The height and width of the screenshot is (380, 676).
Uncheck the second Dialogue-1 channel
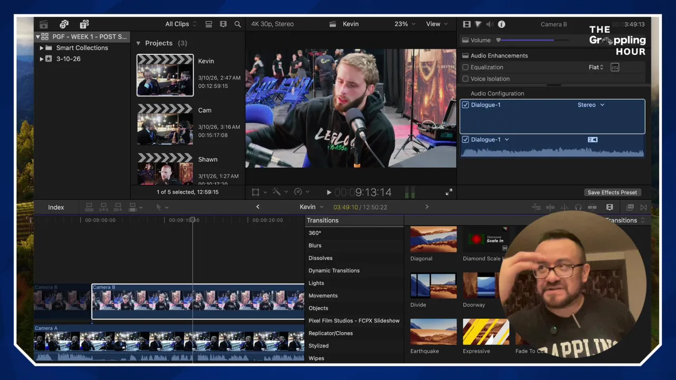[x=465, y=140]
